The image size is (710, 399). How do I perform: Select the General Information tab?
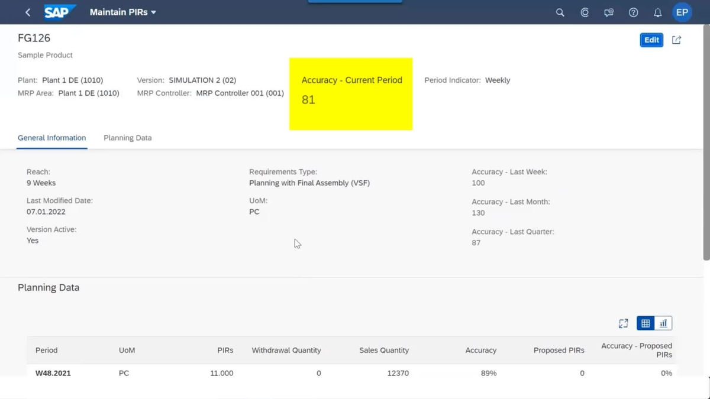[x=51, y=138]
